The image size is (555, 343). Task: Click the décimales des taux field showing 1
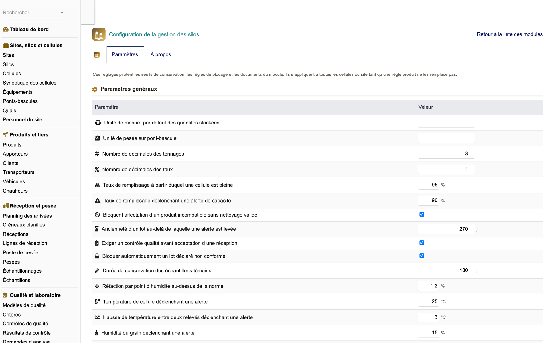point(446,169)
